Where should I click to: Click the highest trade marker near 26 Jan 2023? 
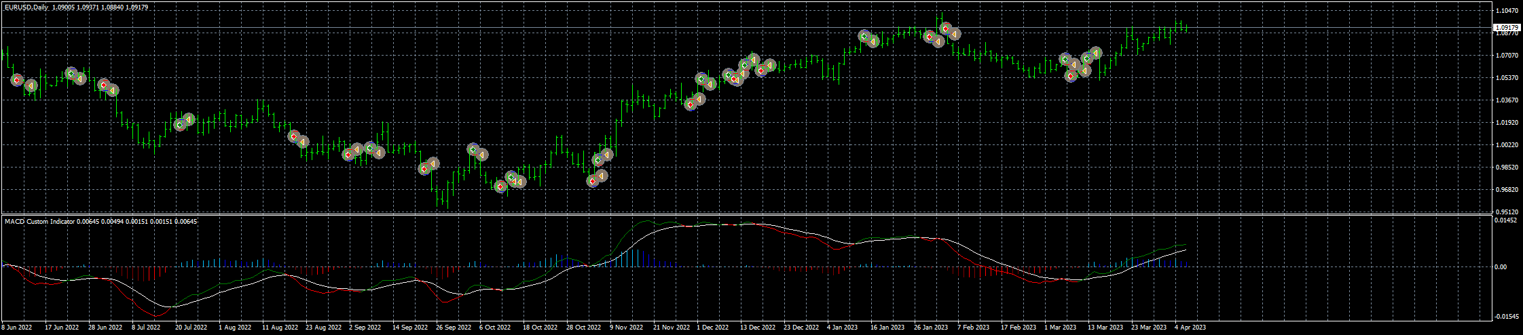click(946, 28)
